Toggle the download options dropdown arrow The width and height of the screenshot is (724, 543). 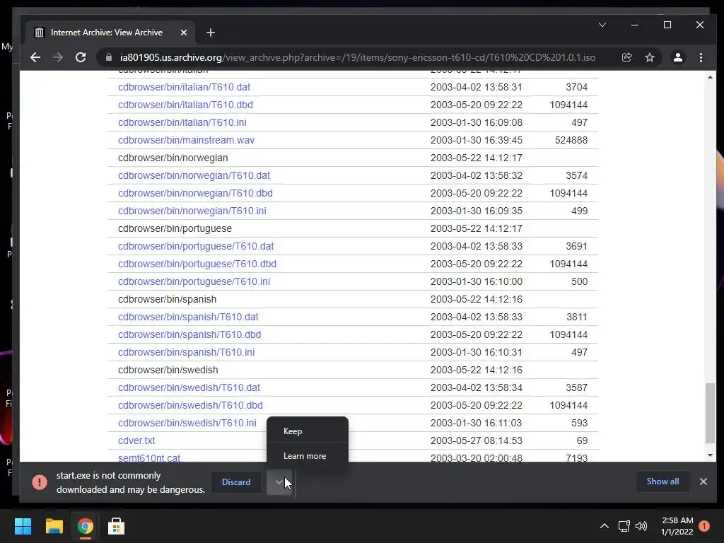click(x=279, y=482)
